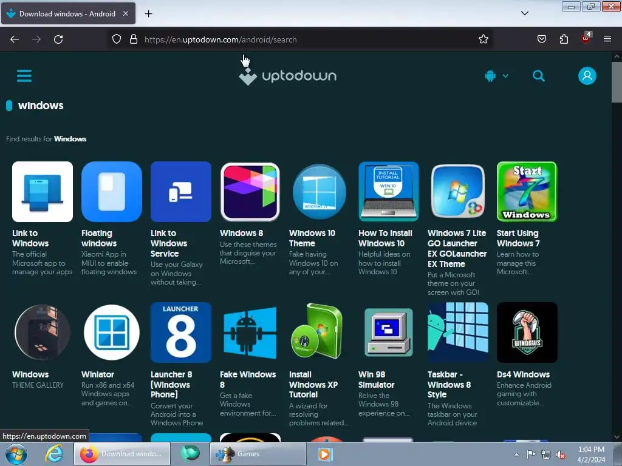
Task: Click 'Floating windows' title link
Action: (x=99, y=238)
